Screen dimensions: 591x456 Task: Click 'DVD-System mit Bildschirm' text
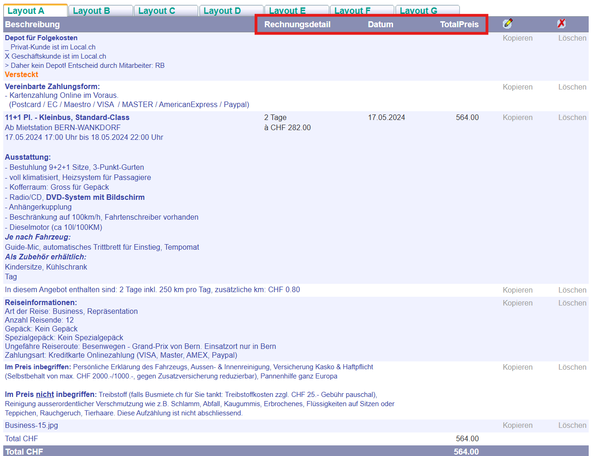(96, 198)
